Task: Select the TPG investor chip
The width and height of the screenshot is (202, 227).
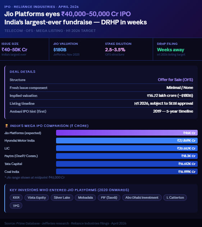Action: pos(16,206)
